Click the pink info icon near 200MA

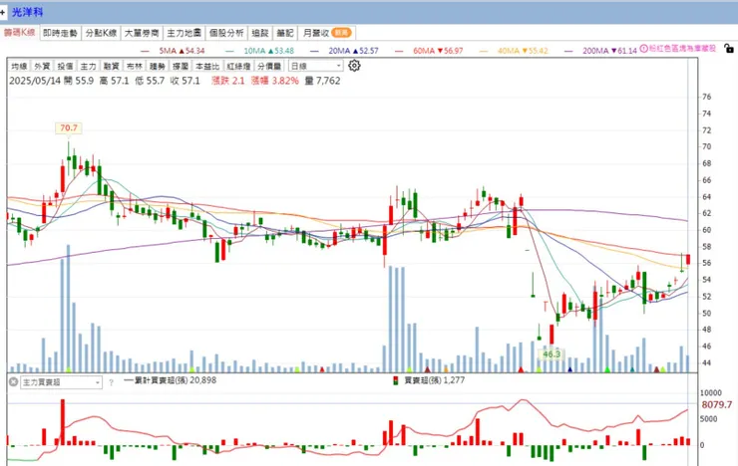[643, 49]
